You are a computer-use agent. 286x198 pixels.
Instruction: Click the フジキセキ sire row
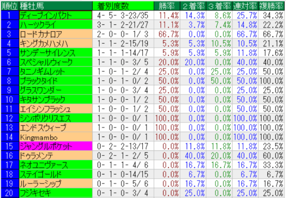pyautogui.click(x=55, y=193)
